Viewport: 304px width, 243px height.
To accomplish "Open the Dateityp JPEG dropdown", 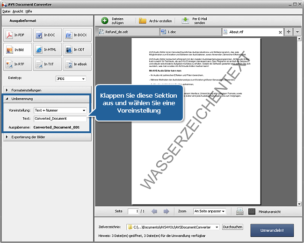I will [x=71, y=79].
